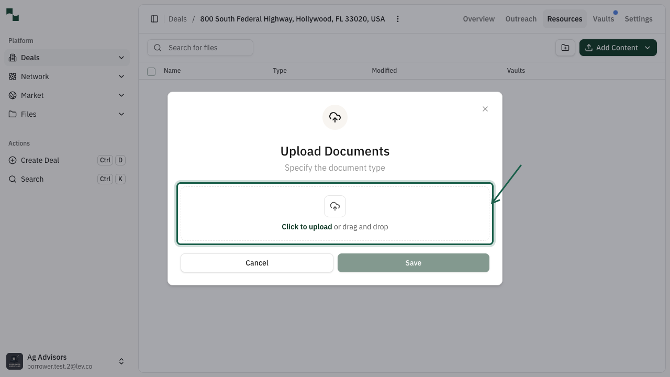Screen dimensions: 670x377
Task: Check the select-all checkbox in file list header
Action: (x=151, y=71)
